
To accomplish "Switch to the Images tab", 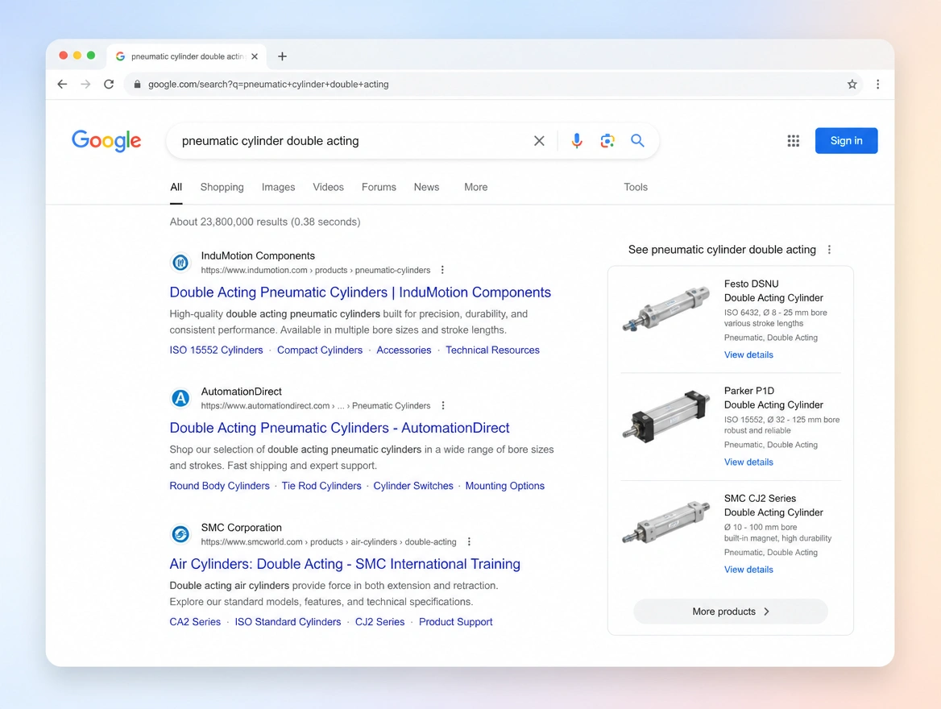I will (279, 187).
